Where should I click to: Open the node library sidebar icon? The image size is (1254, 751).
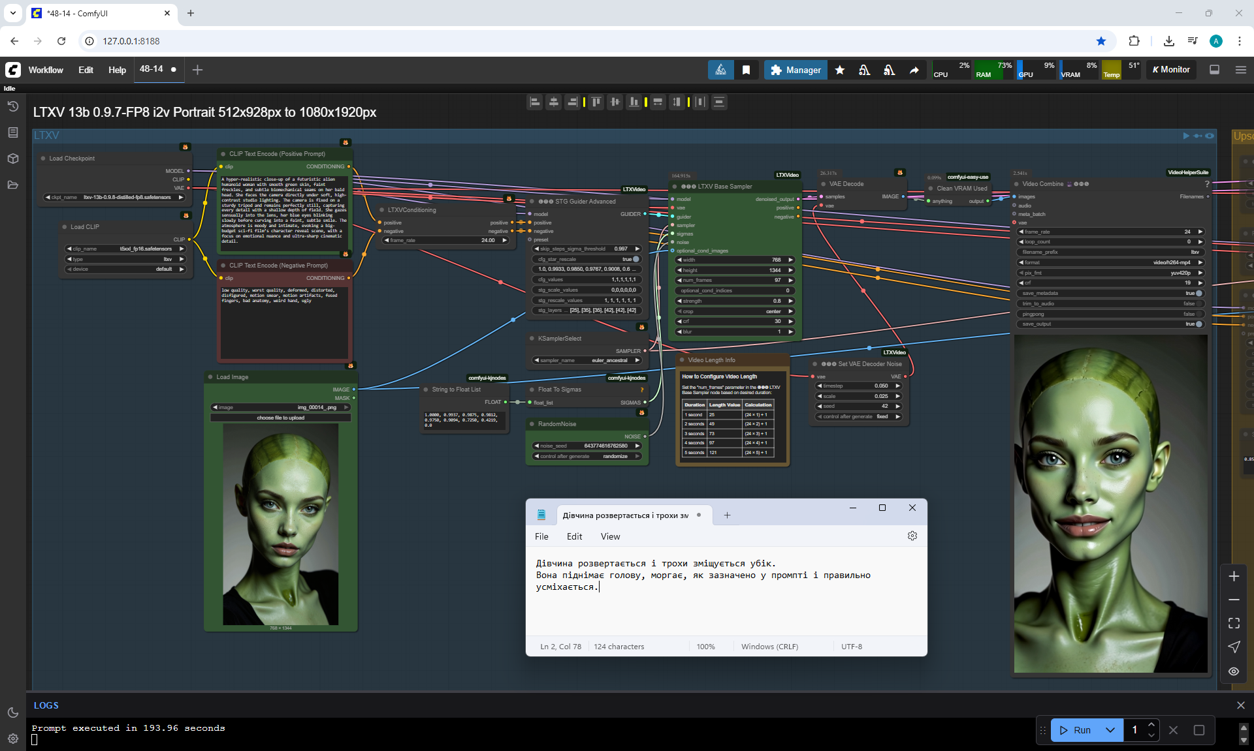click(x=13, y=132)
